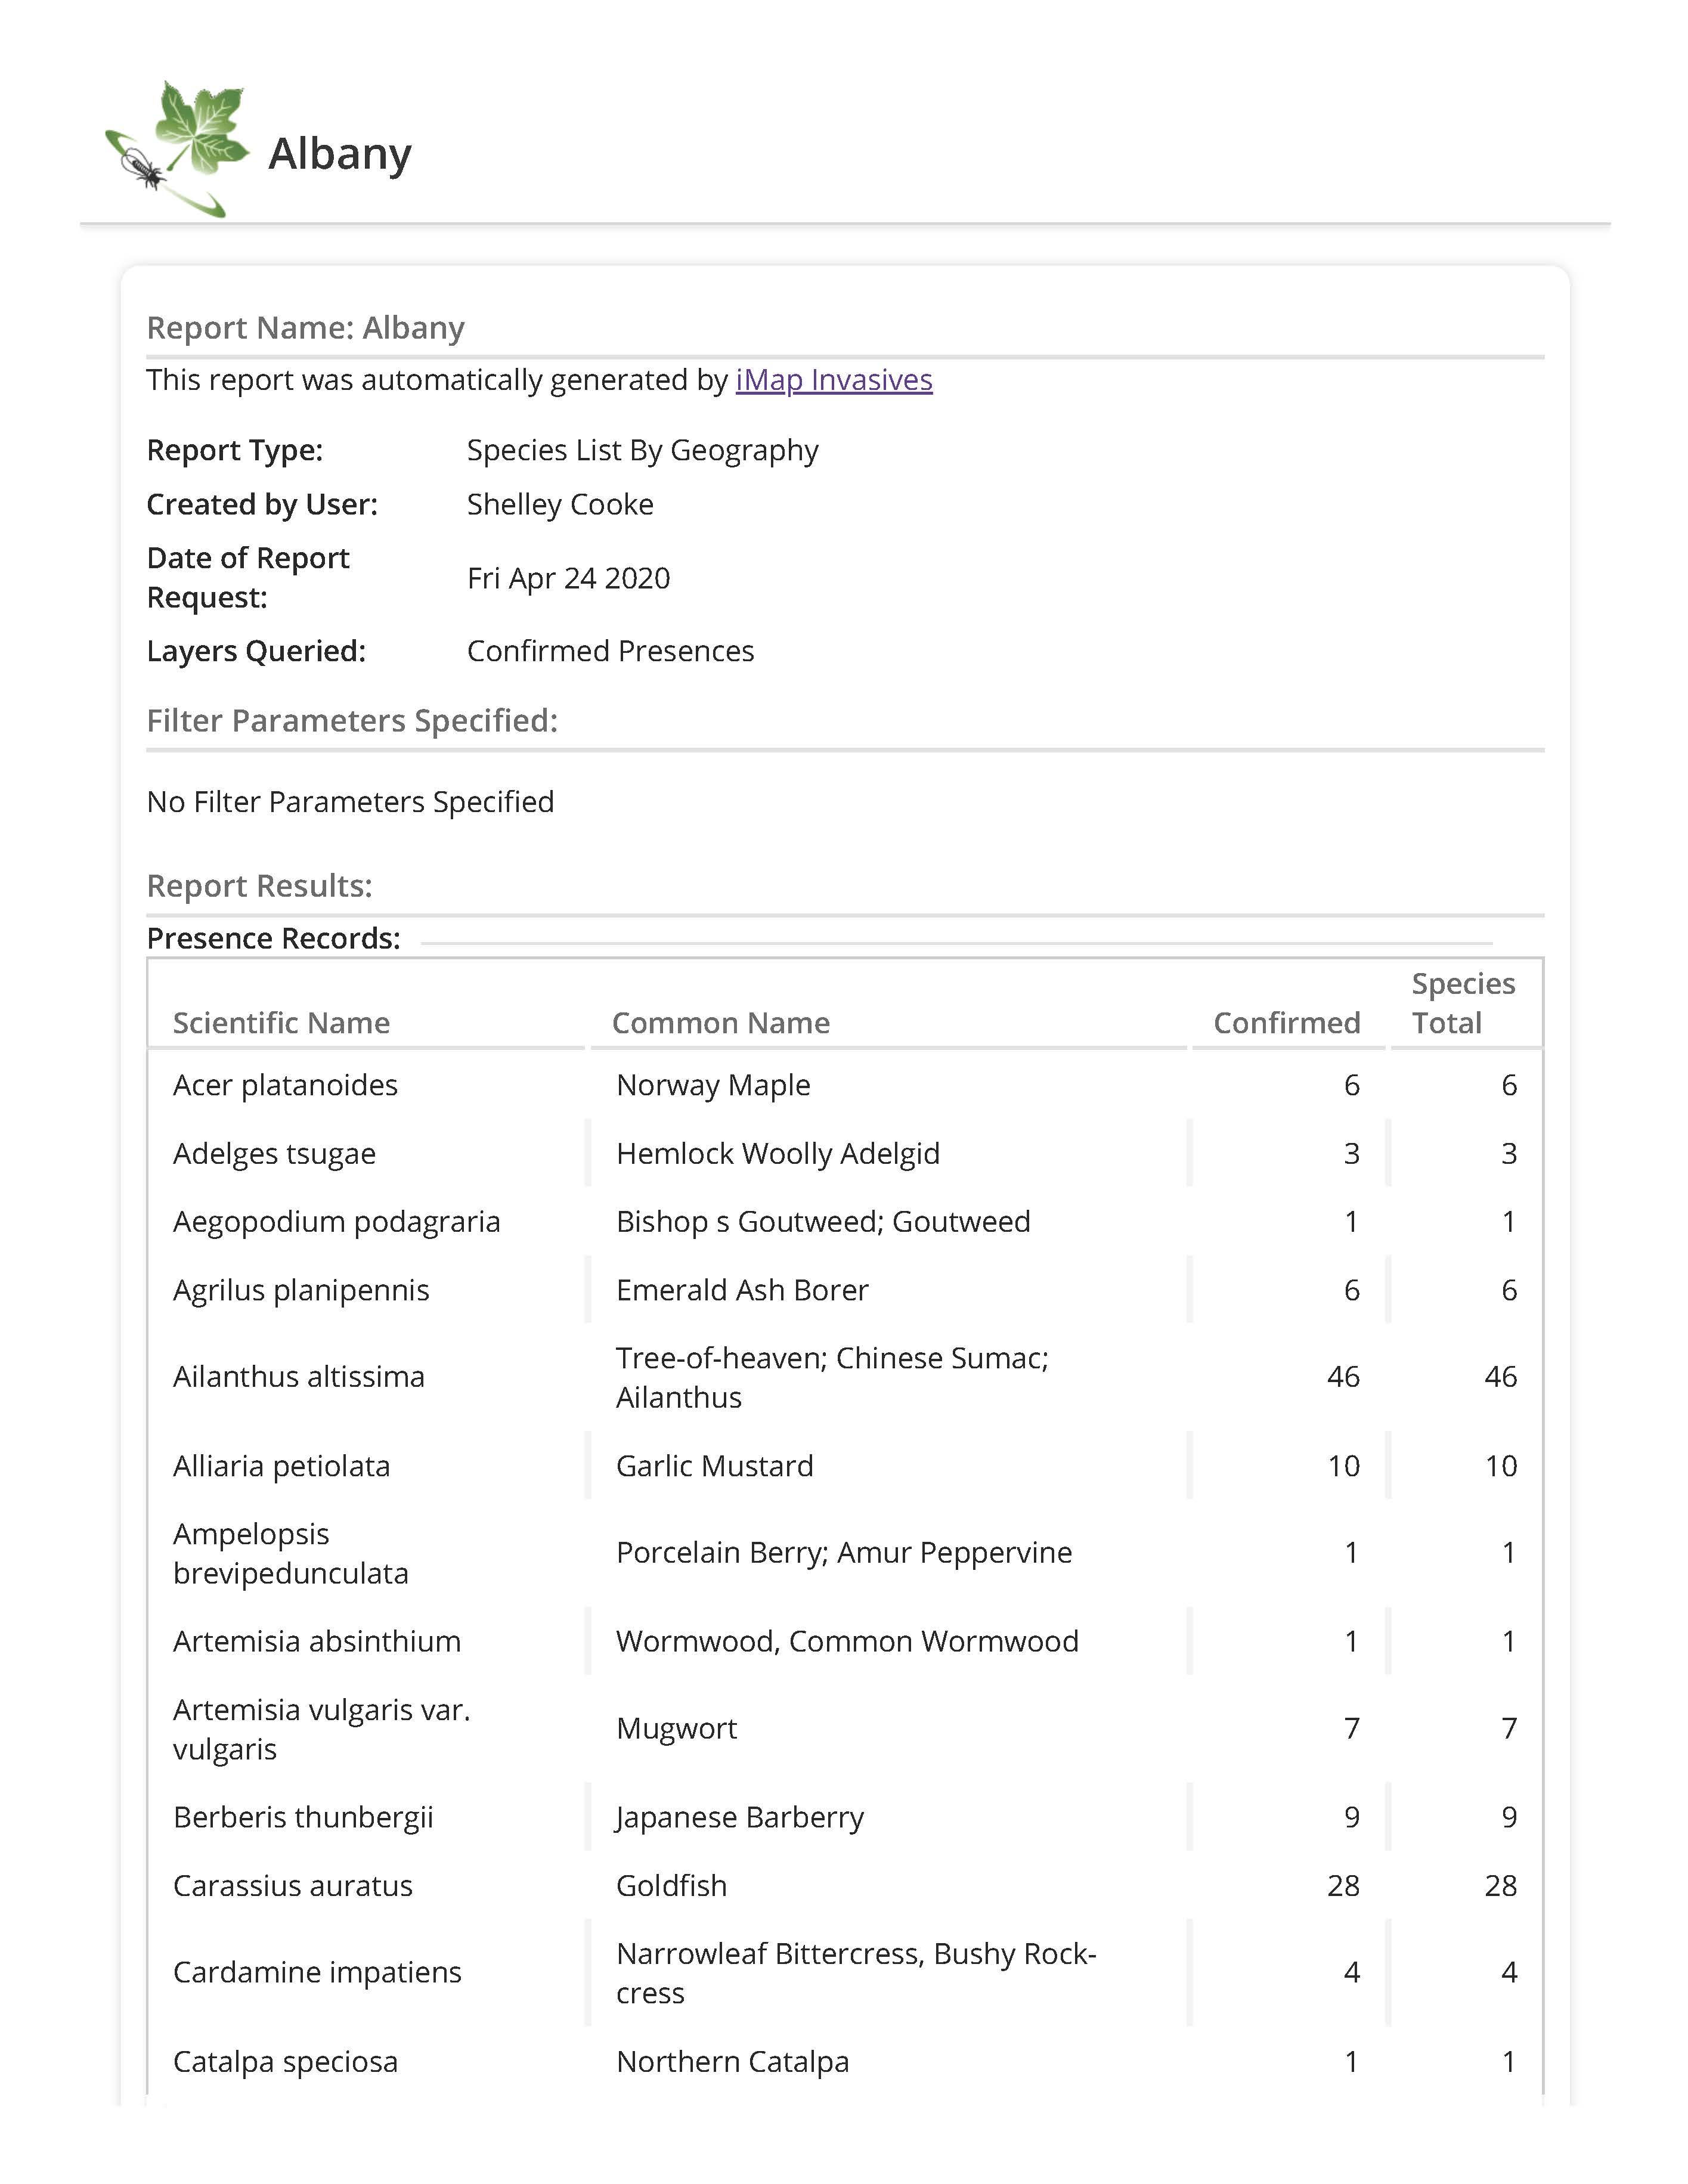Image resolution: width=1688 pixels, height=2184 pixels.
Task: Select the Mugwort common name cell
Action: (x=676, y=1729)
